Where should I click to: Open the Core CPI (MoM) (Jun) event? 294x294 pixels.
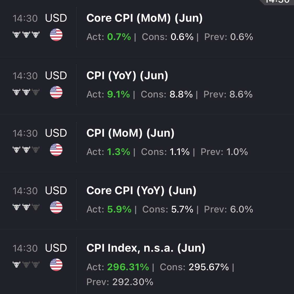[144, 18]
